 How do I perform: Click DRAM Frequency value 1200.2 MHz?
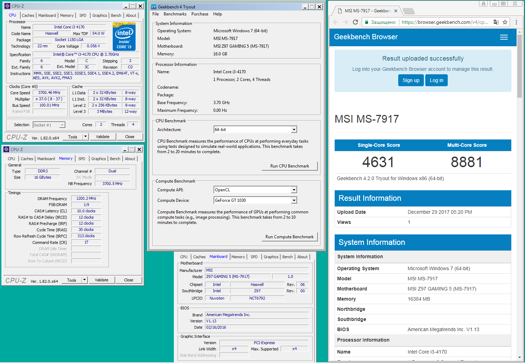pyautogui.click(x=86, y=198)
